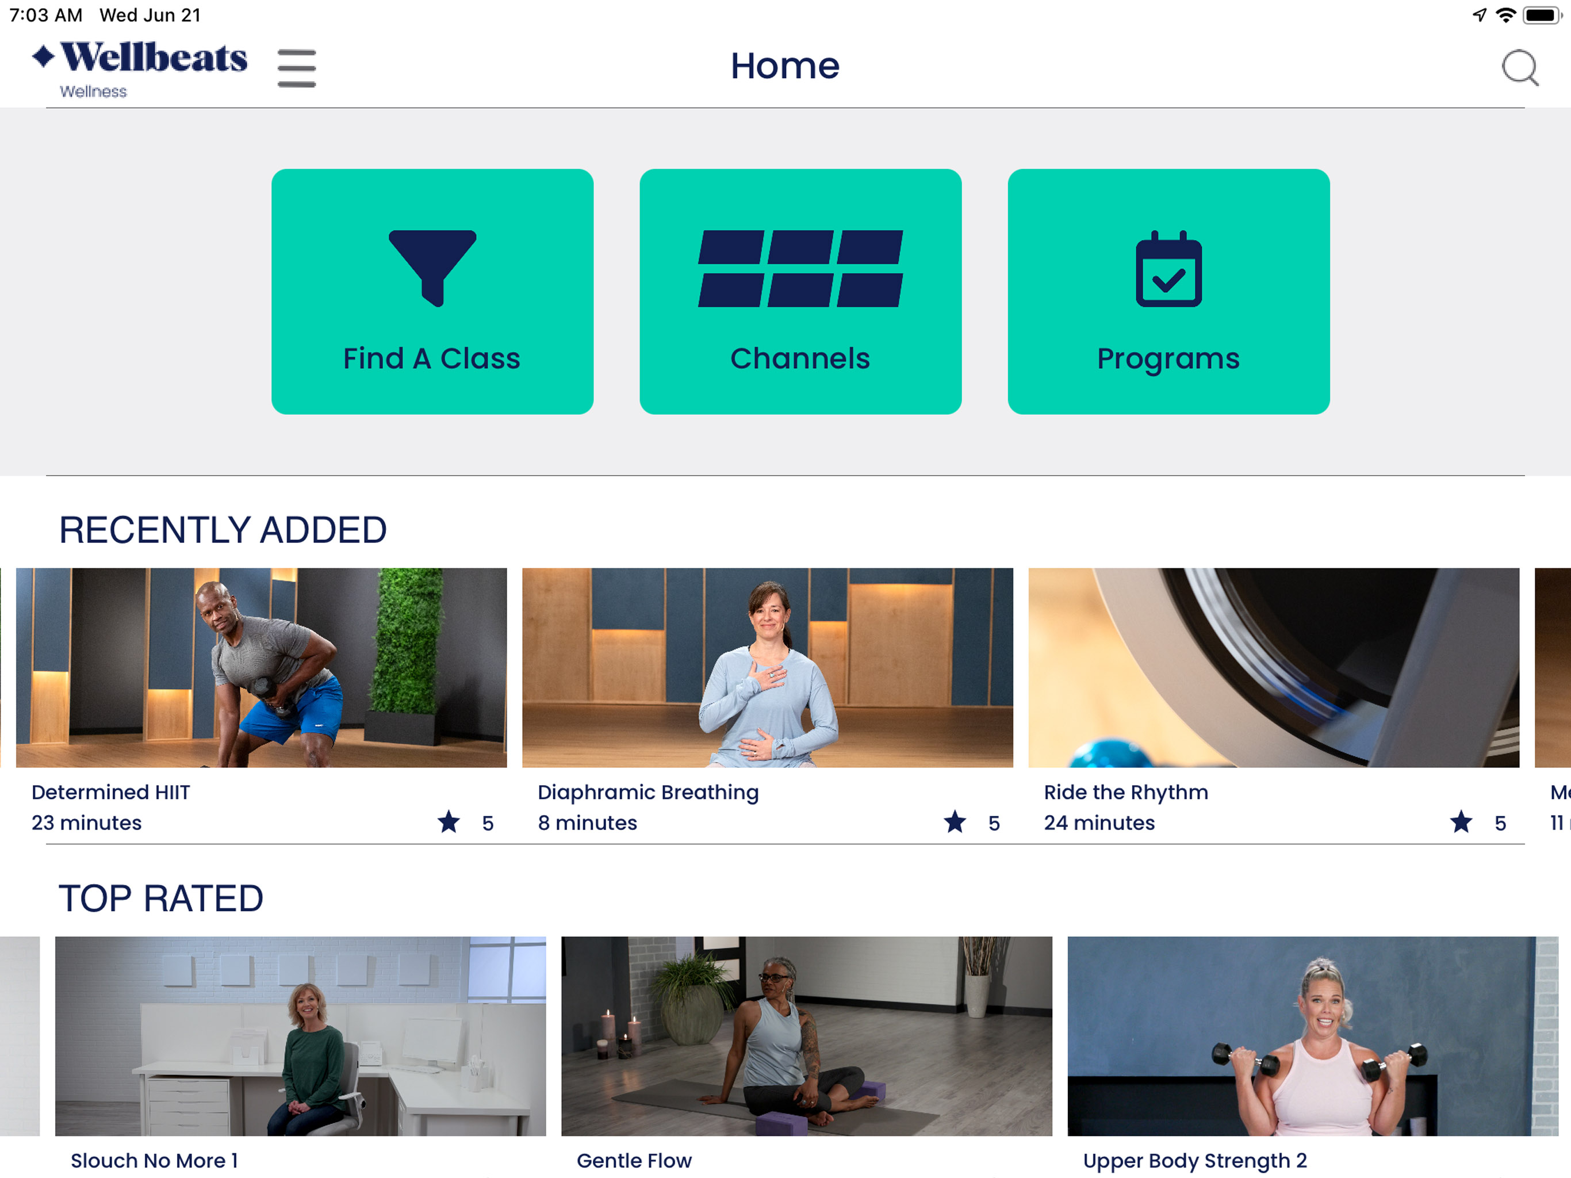The width and height of the screenshot is (1571, 1178).
Task: Open the Channels tile label
Action: tap(800, 358)
